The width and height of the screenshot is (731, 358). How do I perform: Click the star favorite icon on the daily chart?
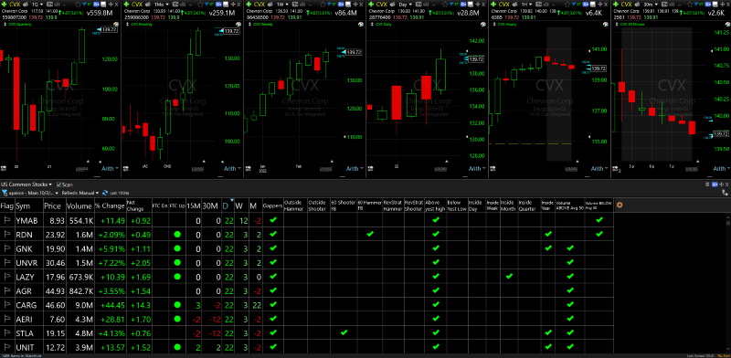coord(444,5)
